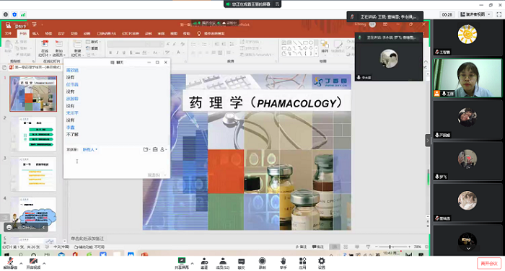The image size is (505, 271).
Task: Show the members list (52)
Action: [222, 263]
